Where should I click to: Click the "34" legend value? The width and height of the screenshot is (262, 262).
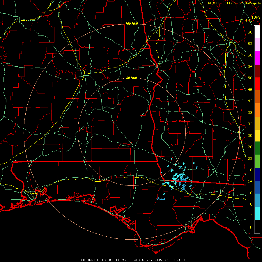tap(250, 124)
